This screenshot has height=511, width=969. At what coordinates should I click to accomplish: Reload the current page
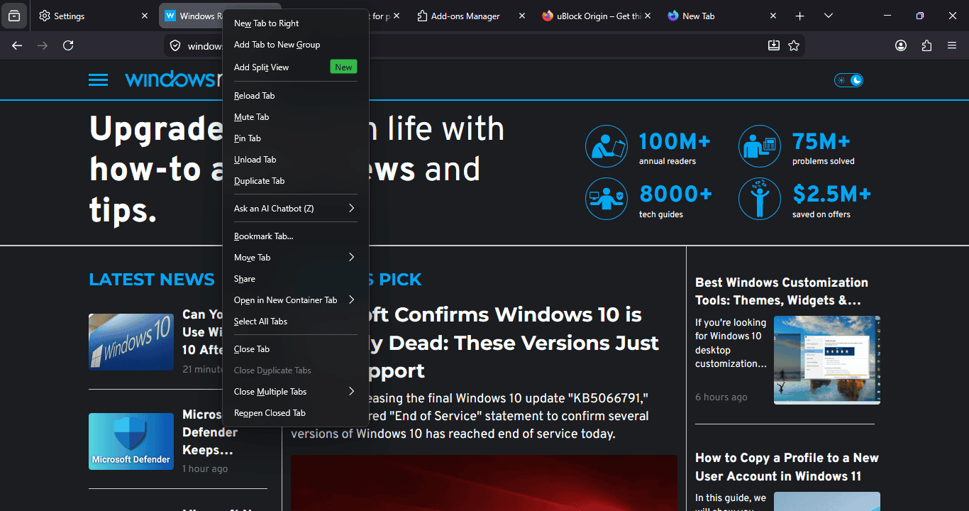click(68, 45)
